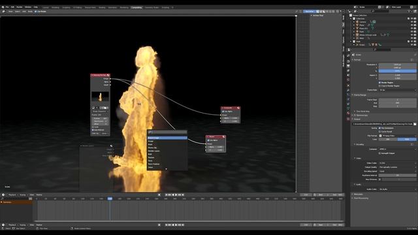Toggle Render Region checkbox
This screenshot has height=235, width=418.
click(x=379, y=83)
